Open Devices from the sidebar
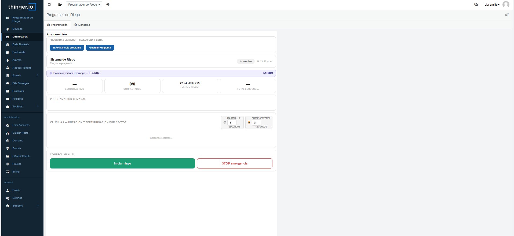This screenshot has width=514, height=236. coord(17,29)
